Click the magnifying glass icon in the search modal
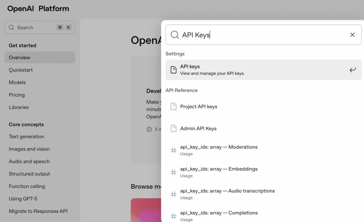364x222 pixels. (175, 34)
